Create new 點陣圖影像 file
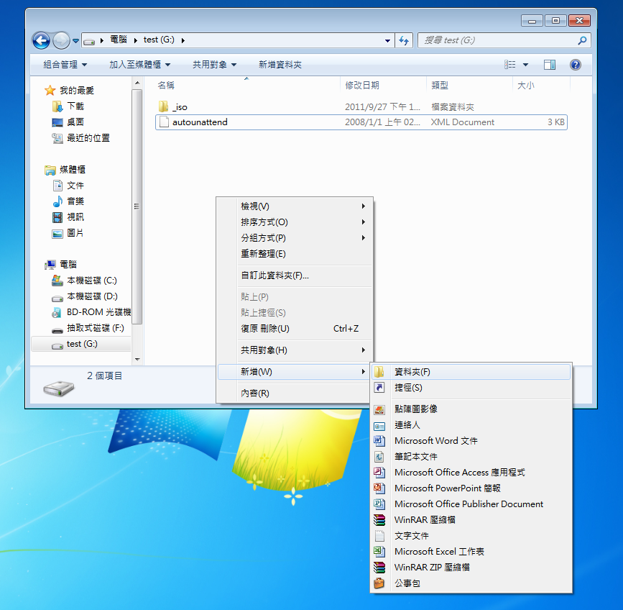 pos(471,409)
